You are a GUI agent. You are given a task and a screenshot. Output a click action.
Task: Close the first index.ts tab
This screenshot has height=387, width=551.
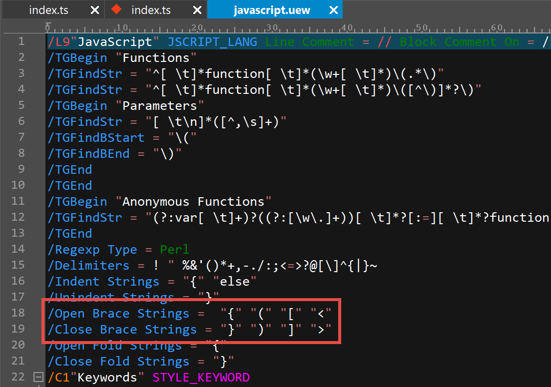pyautogui.click(x=95, y=10)
